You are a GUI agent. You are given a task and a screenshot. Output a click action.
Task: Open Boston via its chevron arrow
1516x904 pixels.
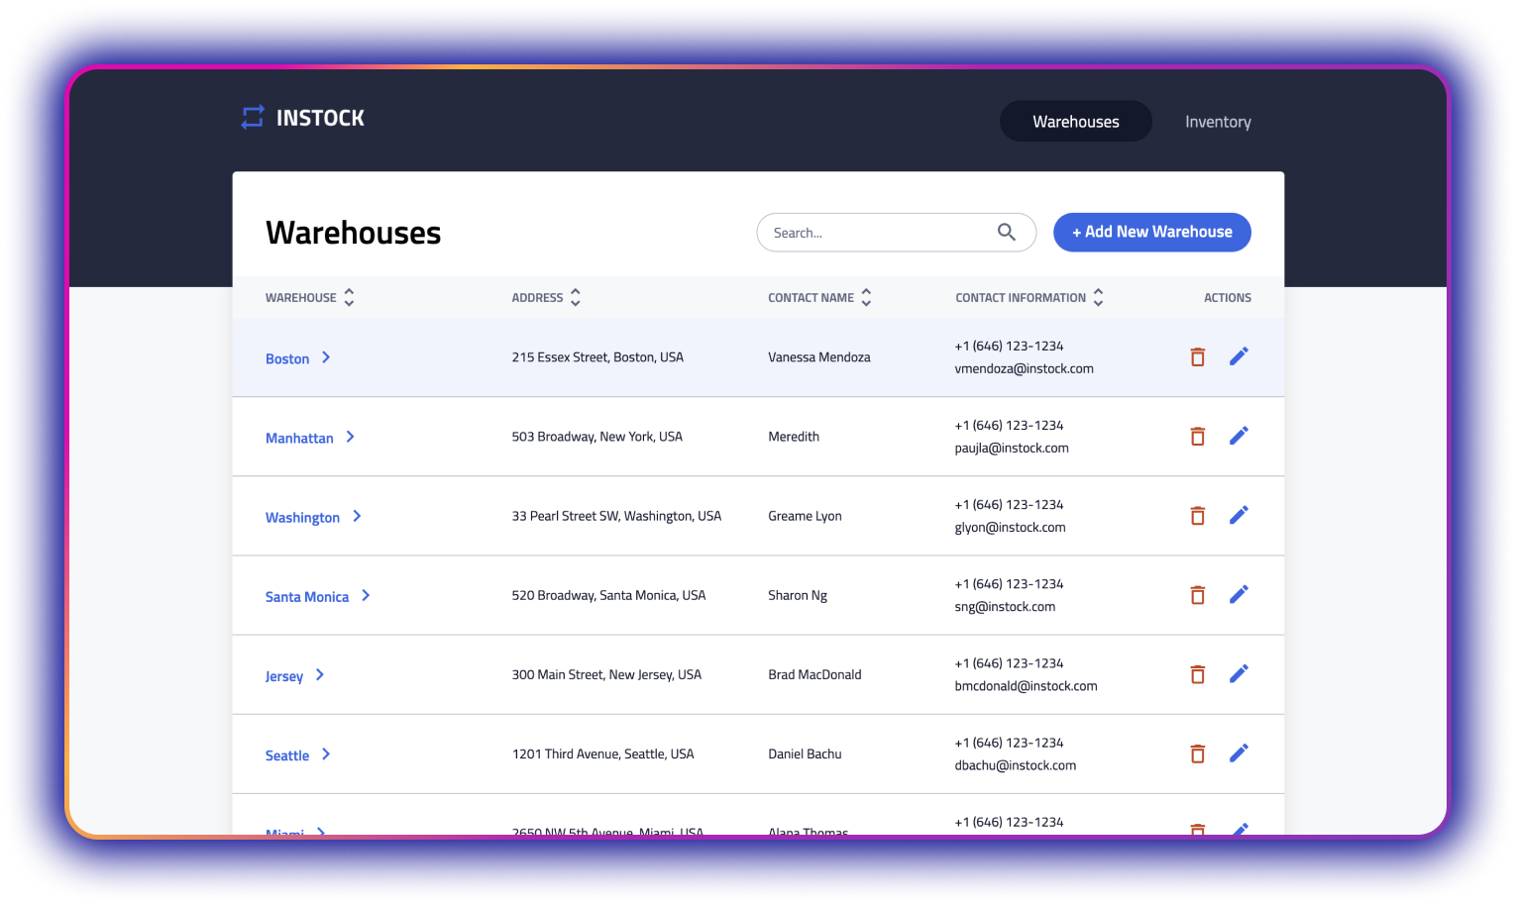[326, 357]
